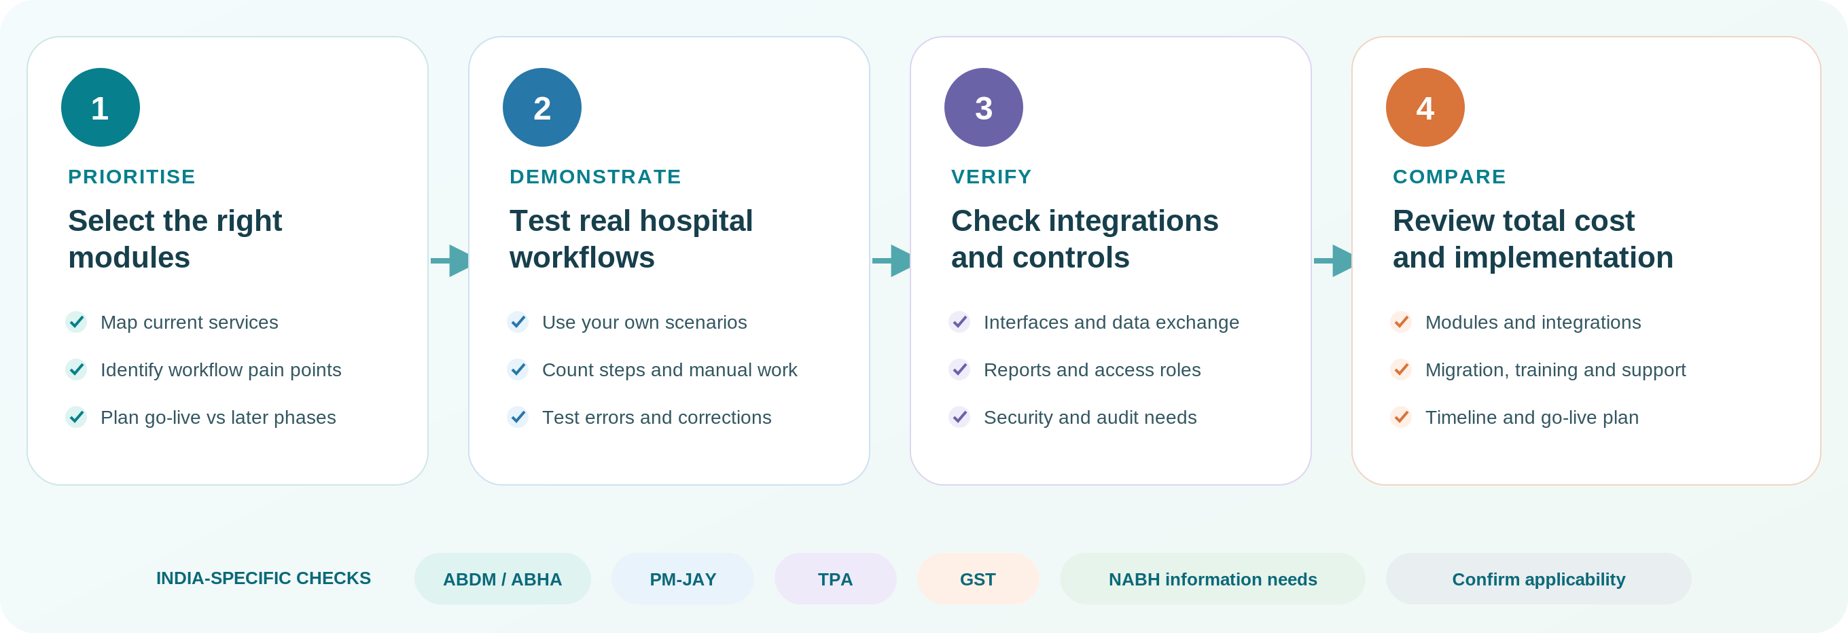The image size is (1848, 633).
Task: Select the Confirm applicability pill
Action: (1538, 579)
